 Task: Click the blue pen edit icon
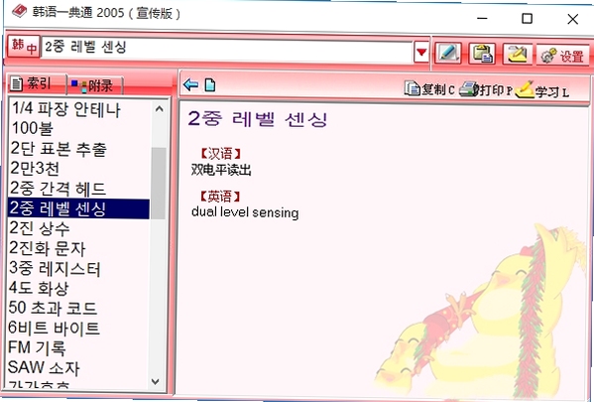[448, 53]
